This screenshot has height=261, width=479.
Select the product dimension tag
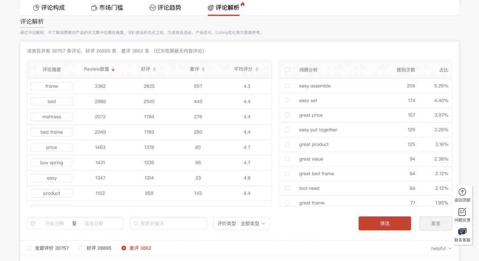52,193
